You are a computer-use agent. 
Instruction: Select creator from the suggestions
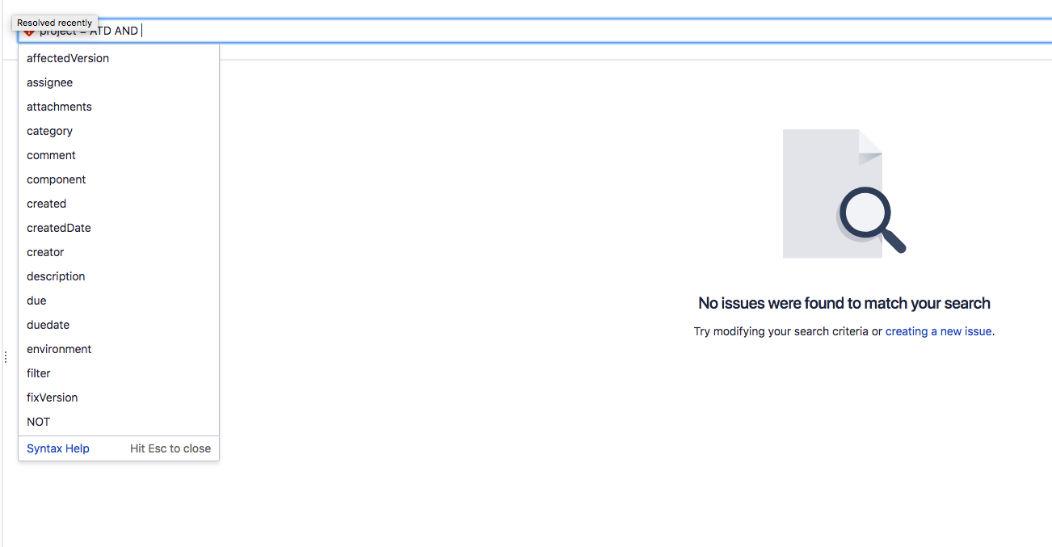119,252
